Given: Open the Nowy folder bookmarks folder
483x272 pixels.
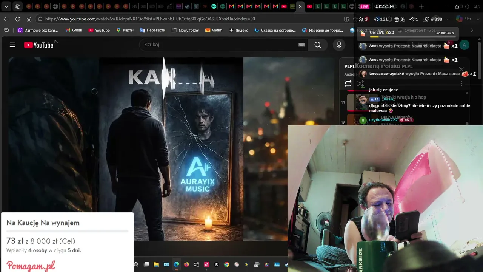Looking at the screenshot, I should click(x=185, y=30).
